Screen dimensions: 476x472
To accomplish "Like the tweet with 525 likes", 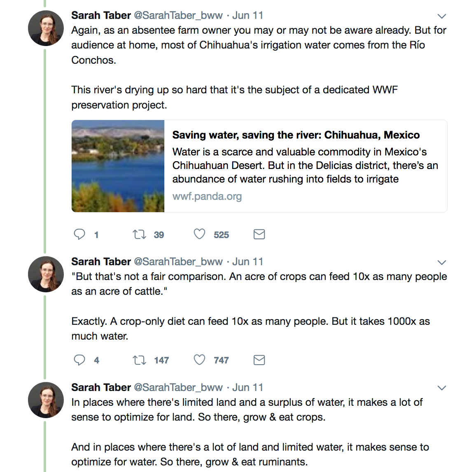I will click(199, 234).
